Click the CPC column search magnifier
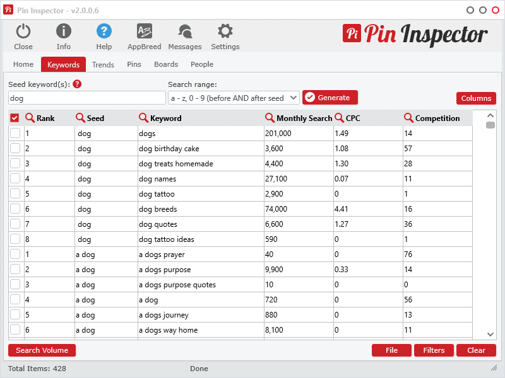Image resolution: width=505 pixels, height=378 pixels. coord(339,118)
